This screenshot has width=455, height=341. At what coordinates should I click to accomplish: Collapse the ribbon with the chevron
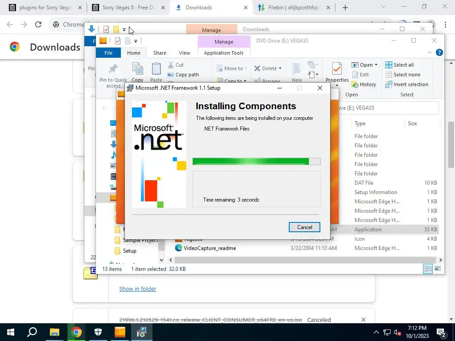(x=430, y=52)
